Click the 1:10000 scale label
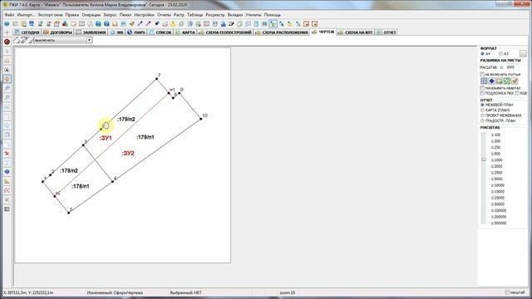Screen dimensions: 532x299 [x=498, y=185]
